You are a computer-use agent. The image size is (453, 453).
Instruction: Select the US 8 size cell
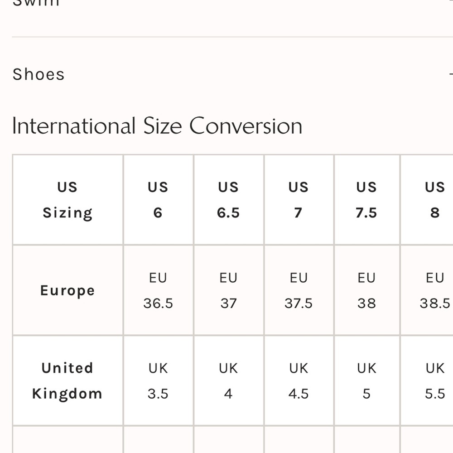pyautogui.click(x=434, y=200)
